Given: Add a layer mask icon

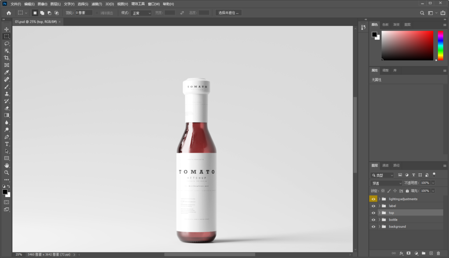Looking at the screenshot, I should (x=409, y=253).
